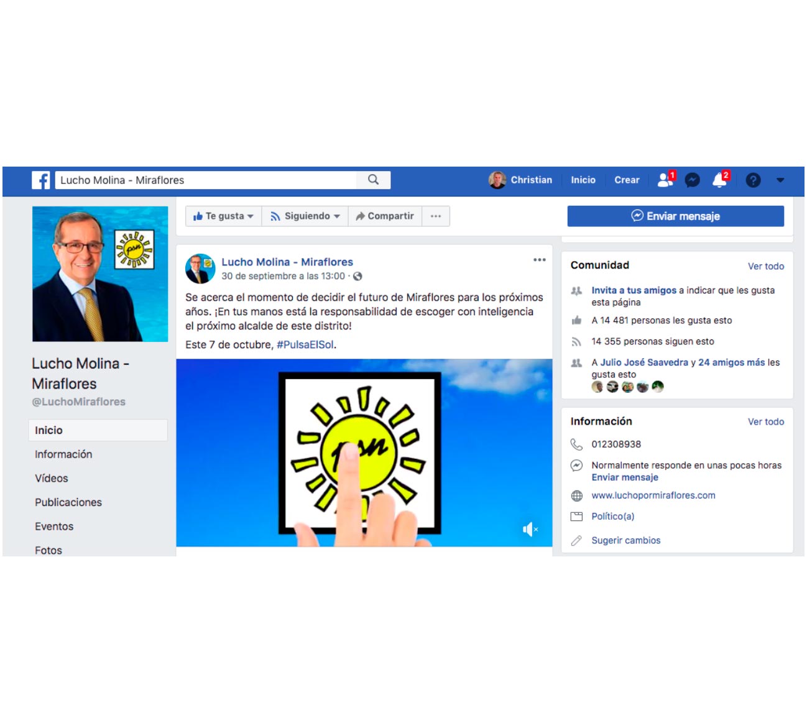
Task: Select Información in the left sidebar
Action: [63, 454]
